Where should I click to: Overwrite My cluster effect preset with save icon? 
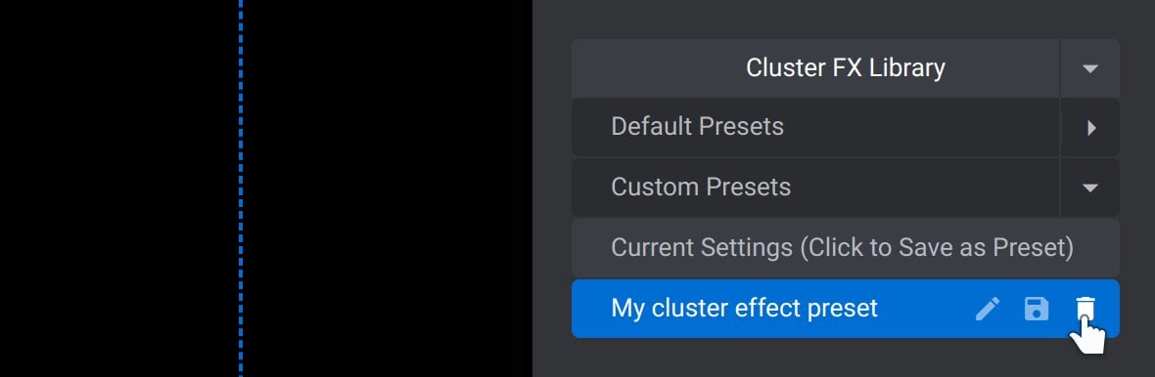(1037, 309)
